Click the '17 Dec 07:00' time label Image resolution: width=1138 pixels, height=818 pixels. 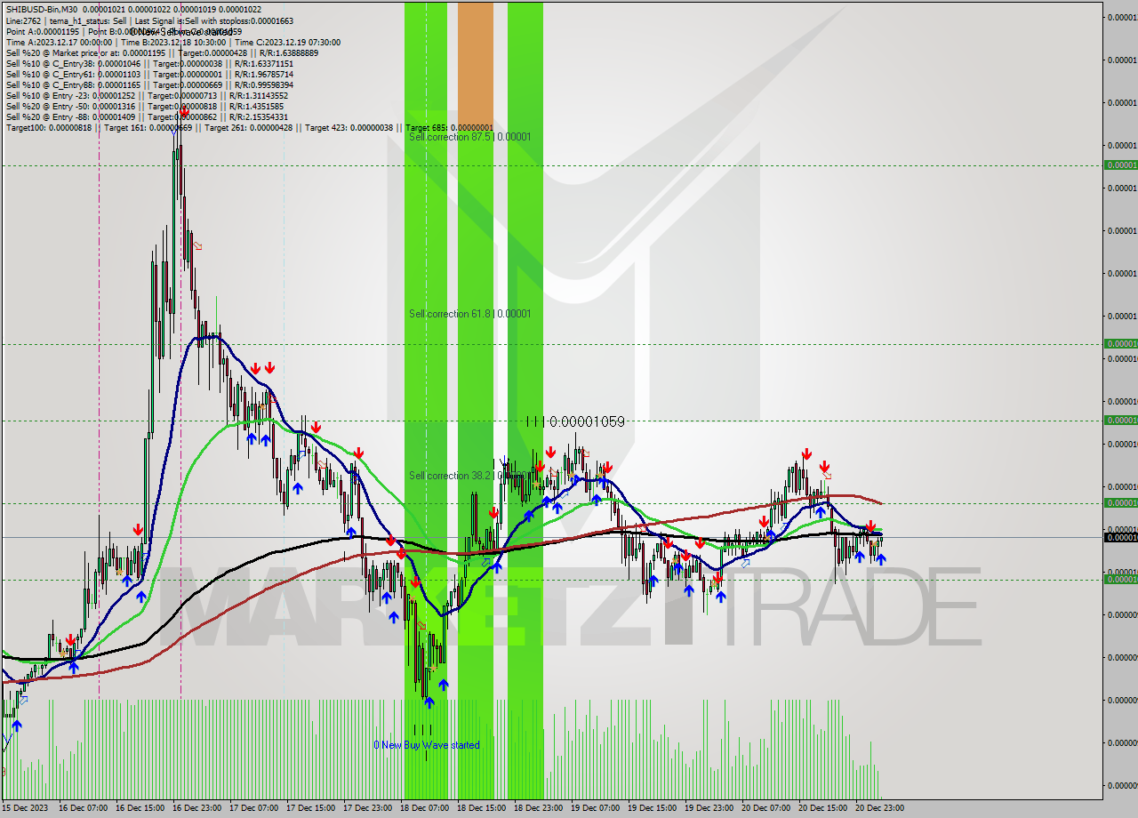point(253,808)
